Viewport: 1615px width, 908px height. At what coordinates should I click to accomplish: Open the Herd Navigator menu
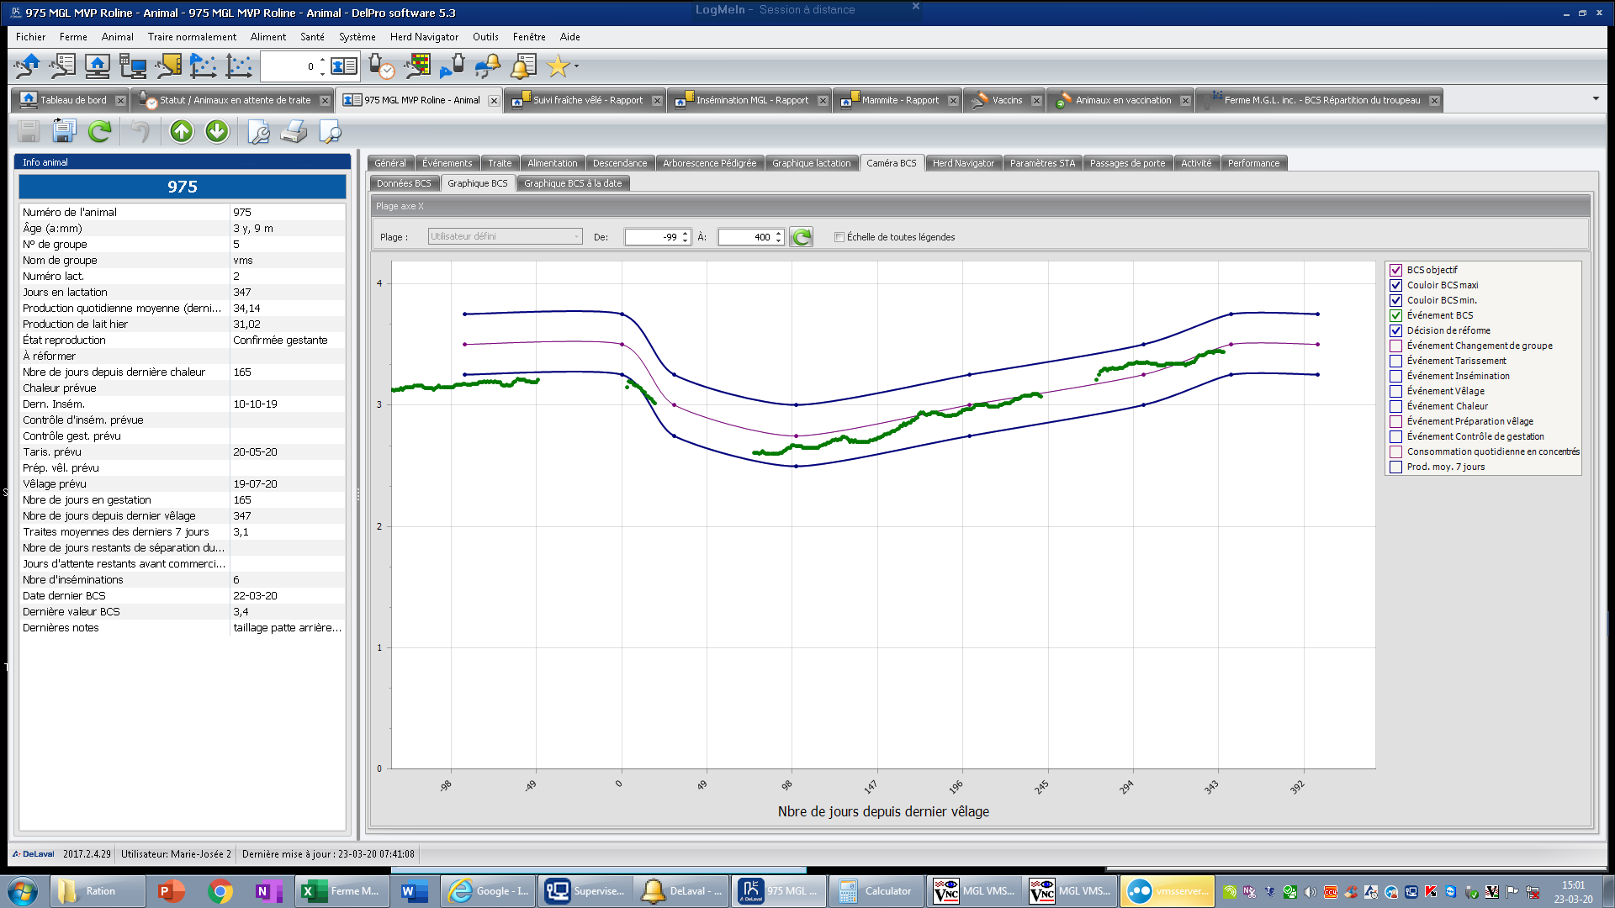coord(424,37)
